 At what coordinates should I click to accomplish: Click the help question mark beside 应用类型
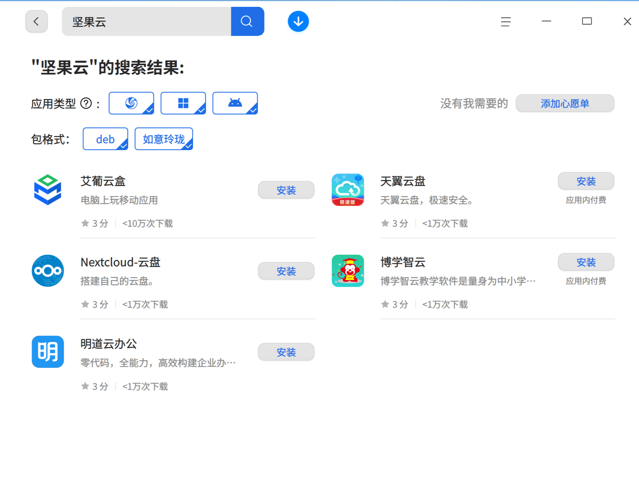(86, 104)
